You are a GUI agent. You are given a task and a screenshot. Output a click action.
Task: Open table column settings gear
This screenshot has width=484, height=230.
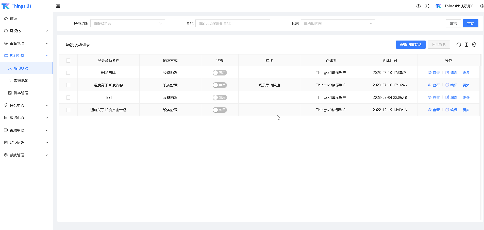pyautogui.click(x=474, y=45)
